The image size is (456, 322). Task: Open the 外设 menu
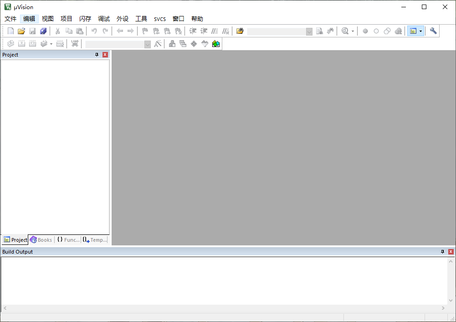123,19
